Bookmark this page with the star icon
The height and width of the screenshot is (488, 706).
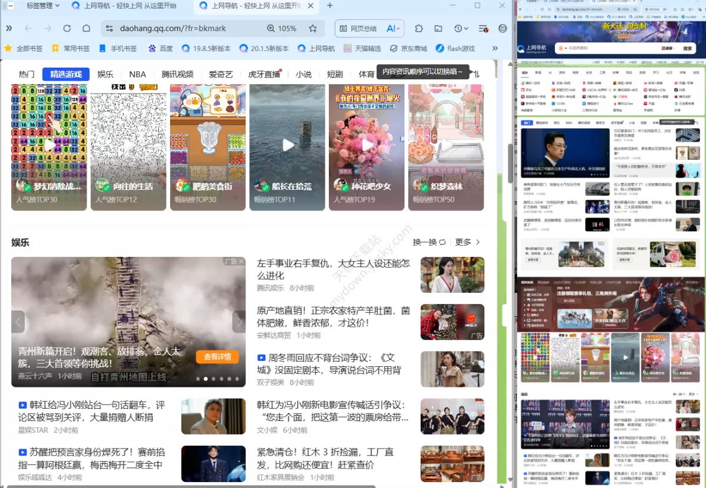click(313, 28)
